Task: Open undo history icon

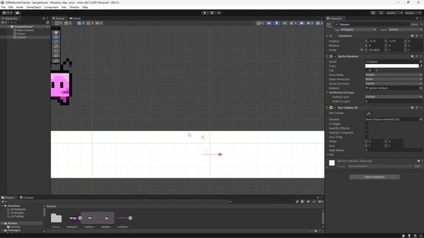Action: pos(373,13)
